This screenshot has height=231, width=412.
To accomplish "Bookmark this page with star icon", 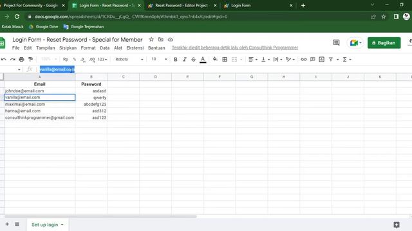I will [384, 17].
